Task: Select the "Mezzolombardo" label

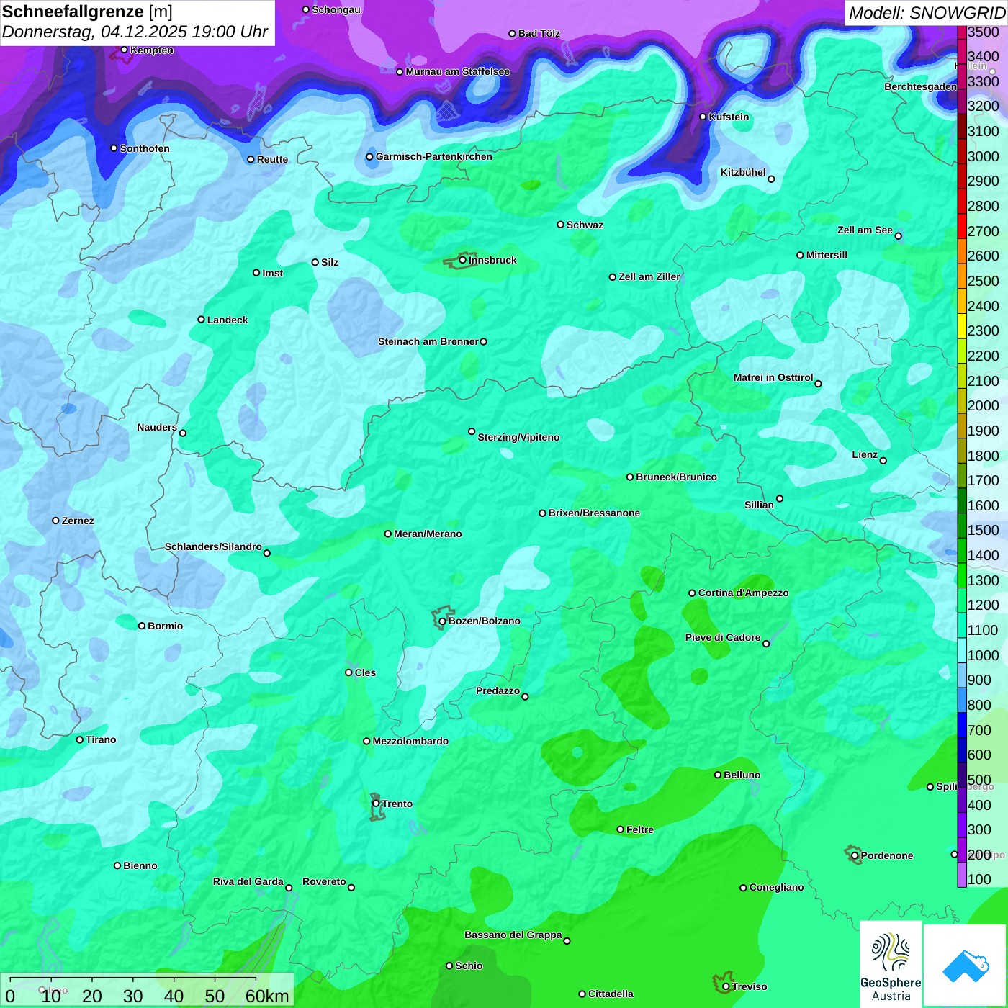Action: point(410,741)
